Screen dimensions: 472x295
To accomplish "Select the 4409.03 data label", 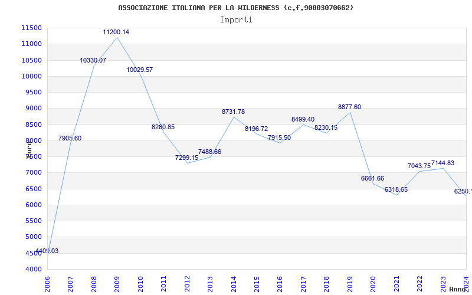I will point(47,251).
